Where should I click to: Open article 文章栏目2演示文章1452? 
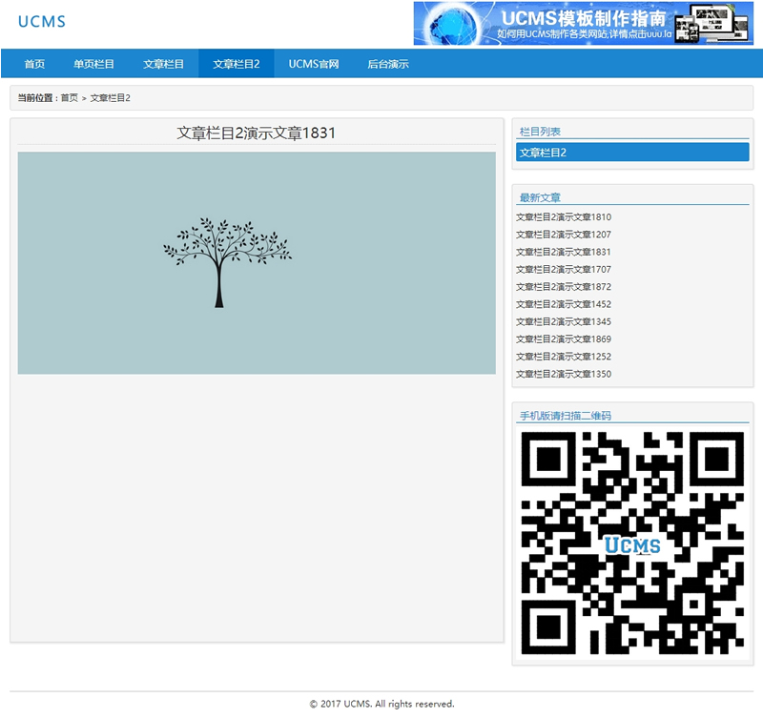[x=564, y=304]
